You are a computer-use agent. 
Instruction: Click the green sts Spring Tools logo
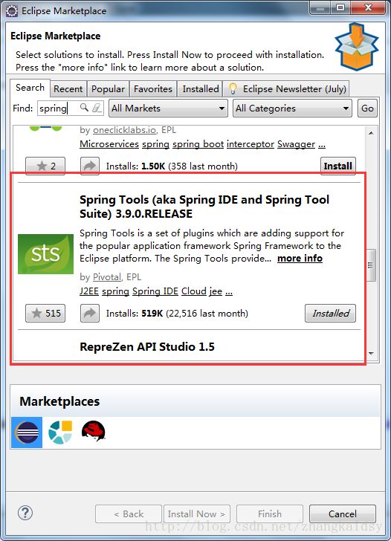45,254
